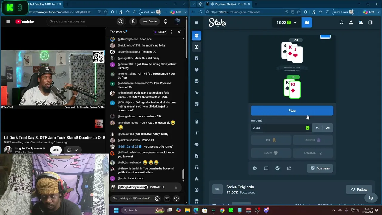
Task: Open Google Chrome from the taskbar
Action: click(222, 210)
